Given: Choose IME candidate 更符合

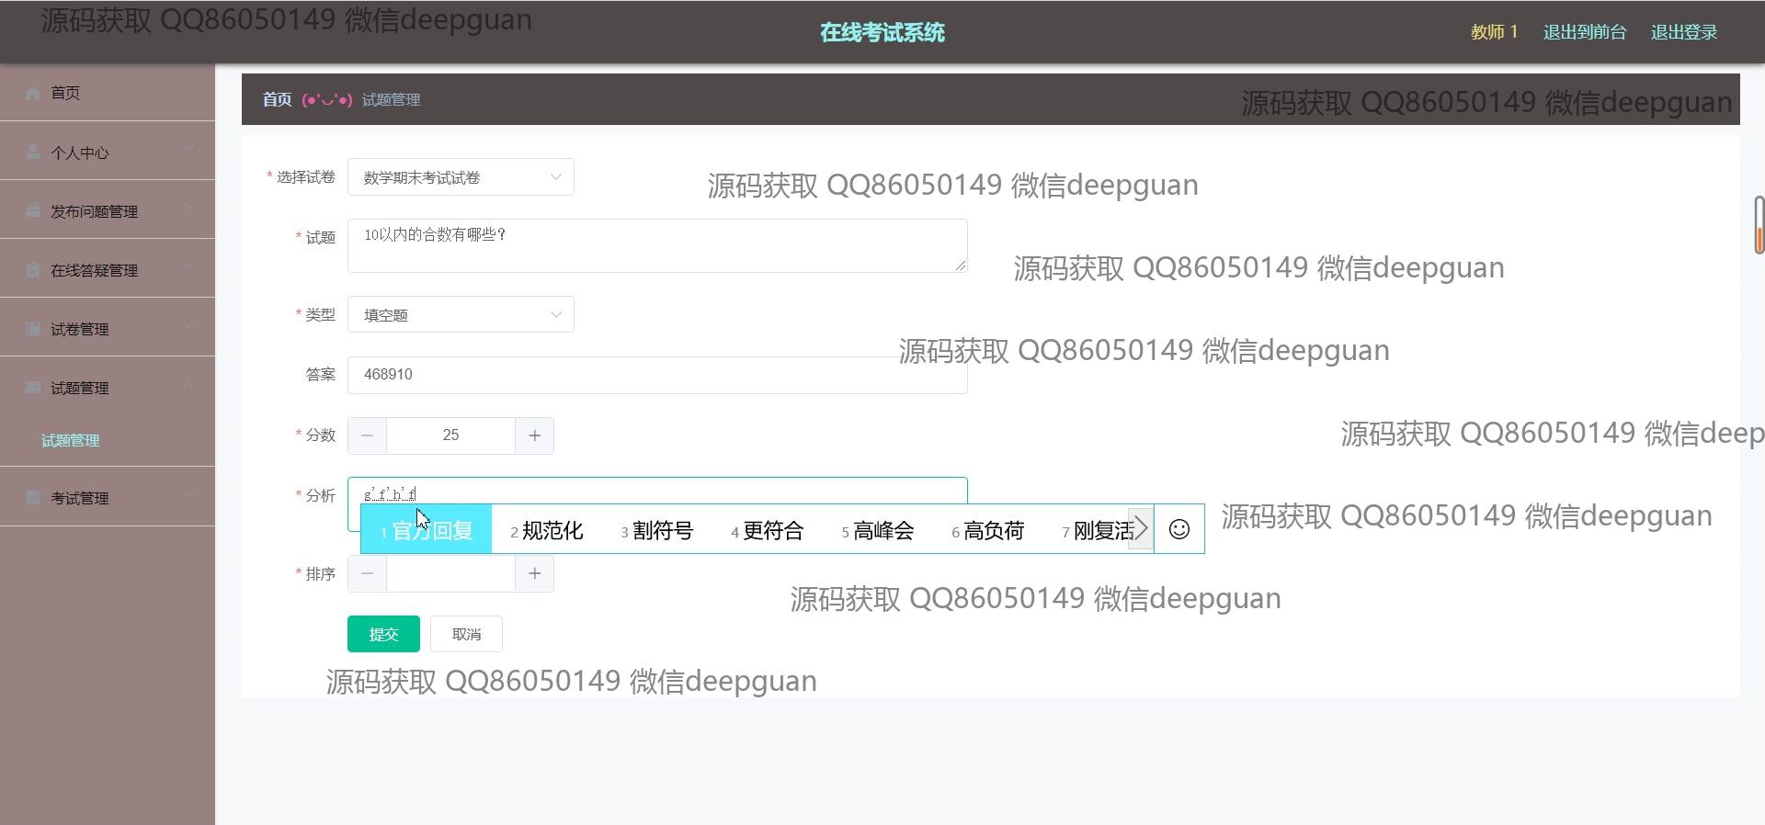Looking at the screenshot, I should [x=768, y=530].
